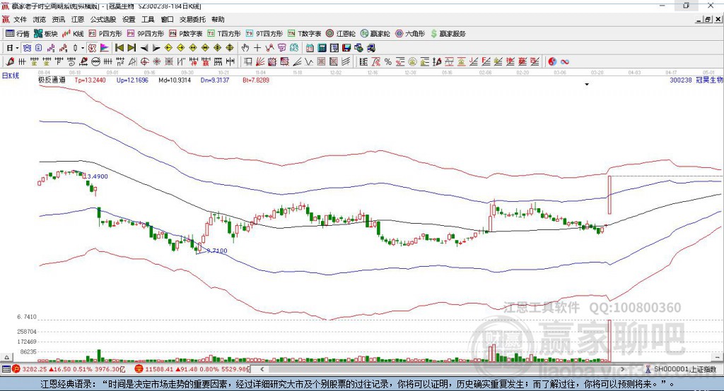Open the 窗口 menu
The height and width of the screenshot is (391, 724).
tap(167, 19)
